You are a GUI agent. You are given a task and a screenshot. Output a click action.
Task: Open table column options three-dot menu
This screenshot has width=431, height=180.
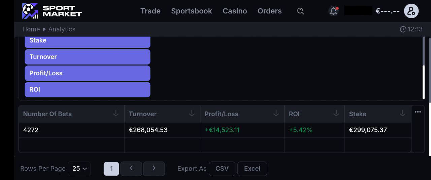pyautogui.click(x=418, y=112)
